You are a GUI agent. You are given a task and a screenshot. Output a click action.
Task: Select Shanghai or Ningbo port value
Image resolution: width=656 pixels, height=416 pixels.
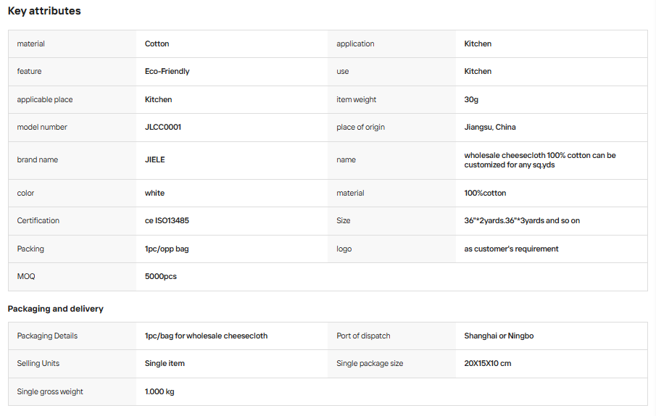(x=499, y=336)
